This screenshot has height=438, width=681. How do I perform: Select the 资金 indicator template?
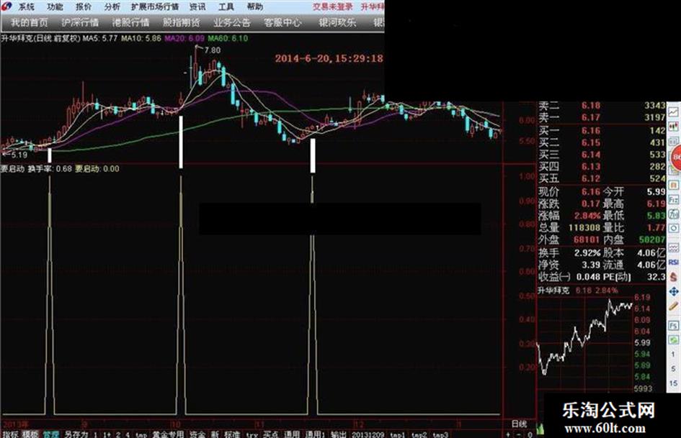[197, 434]
